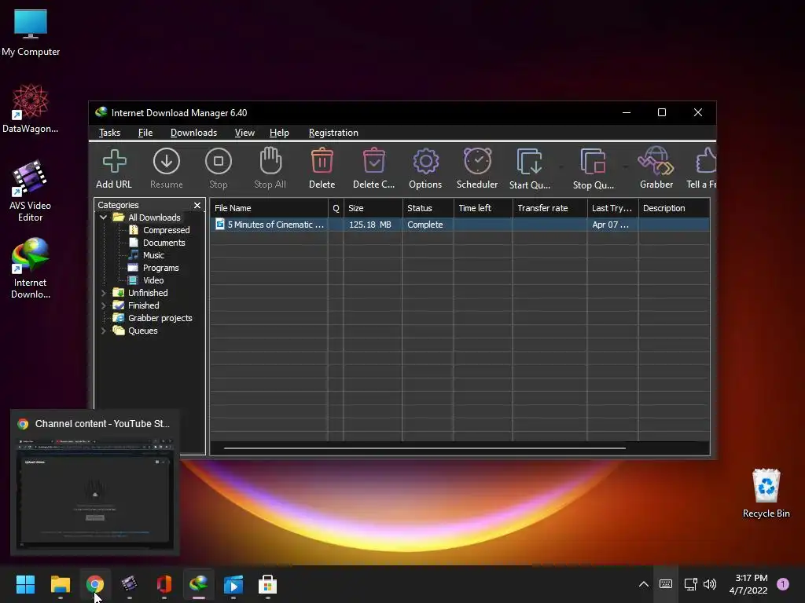This screenshot has height=603, width=805.
Task: Sort by the Time left column header
Action: point(483,208)
